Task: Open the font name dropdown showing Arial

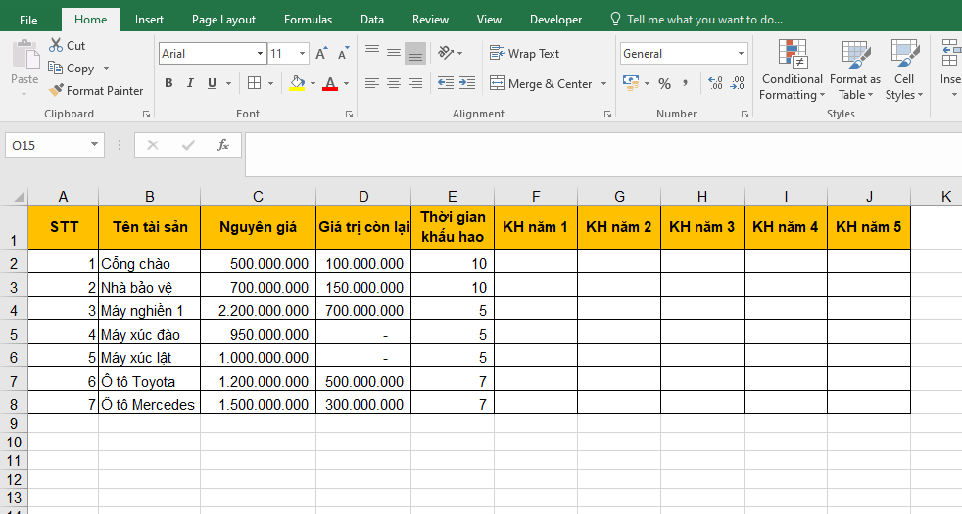Action: pos(260,54)
